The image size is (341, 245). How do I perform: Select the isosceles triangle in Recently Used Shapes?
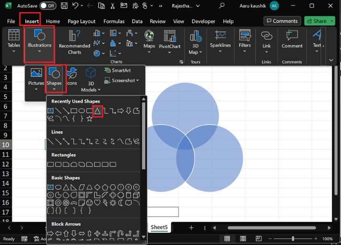(97, 111)
